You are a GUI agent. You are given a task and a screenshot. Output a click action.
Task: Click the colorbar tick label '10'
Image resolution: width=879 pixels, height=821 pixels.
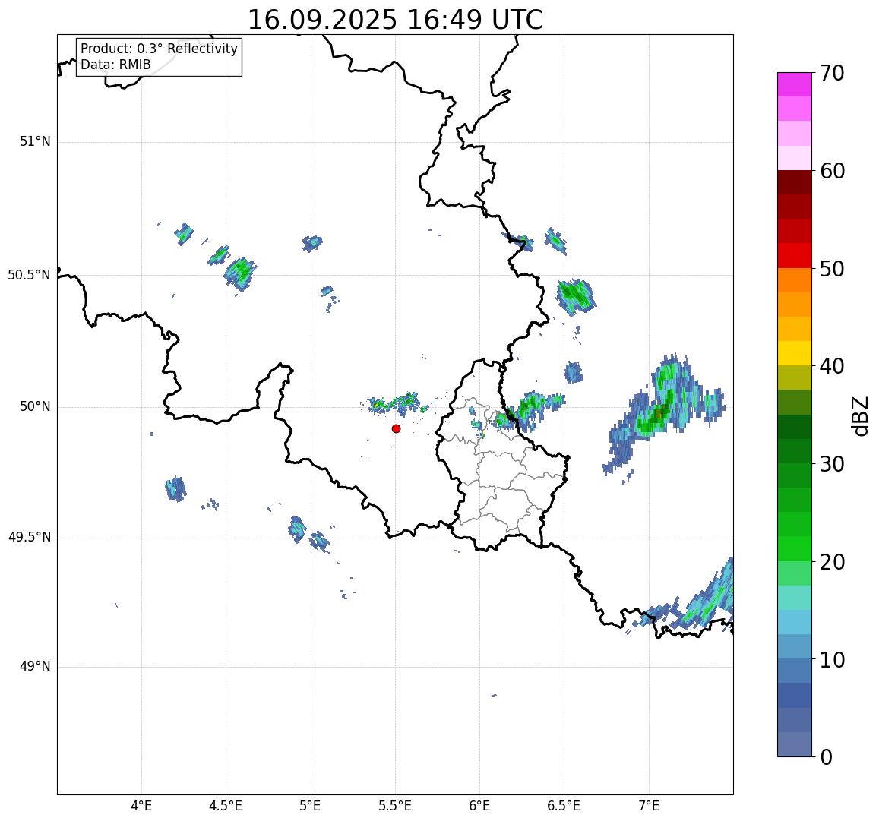click(x=832, y=659)
